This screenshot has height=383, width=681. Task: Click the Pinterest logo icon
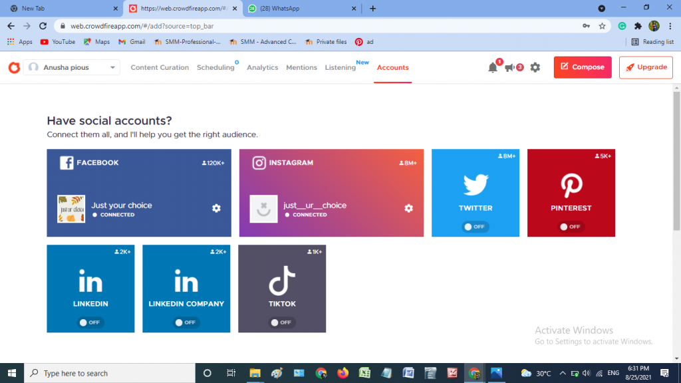coord(571,186)
